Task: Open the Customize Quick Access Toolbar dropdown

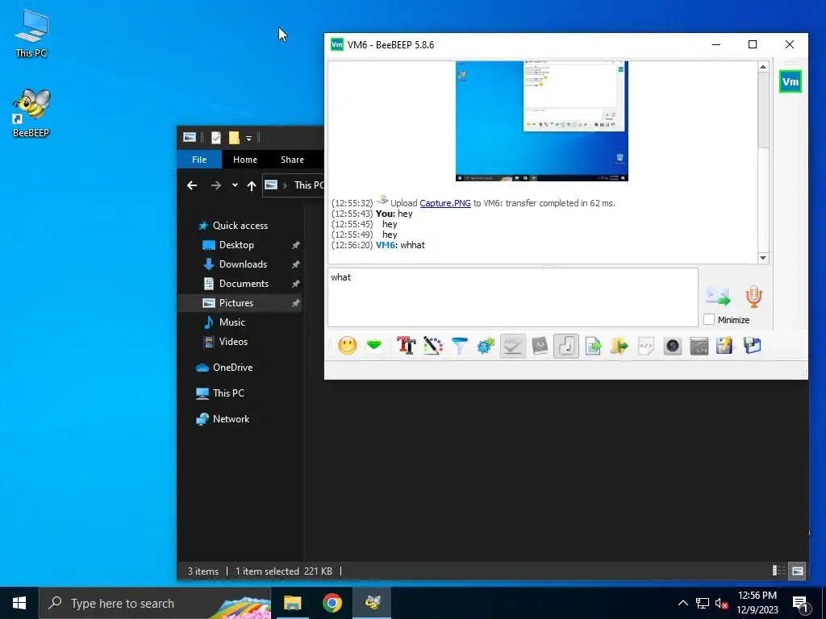Action: pos(248,139)
